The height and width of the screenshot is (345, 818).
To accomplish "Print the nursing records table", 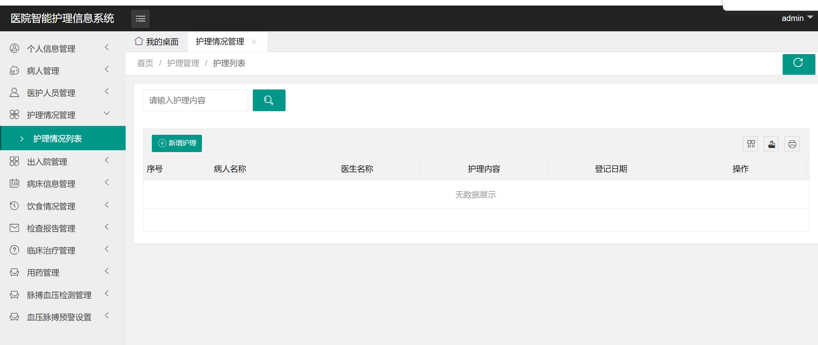I will 792,144.
